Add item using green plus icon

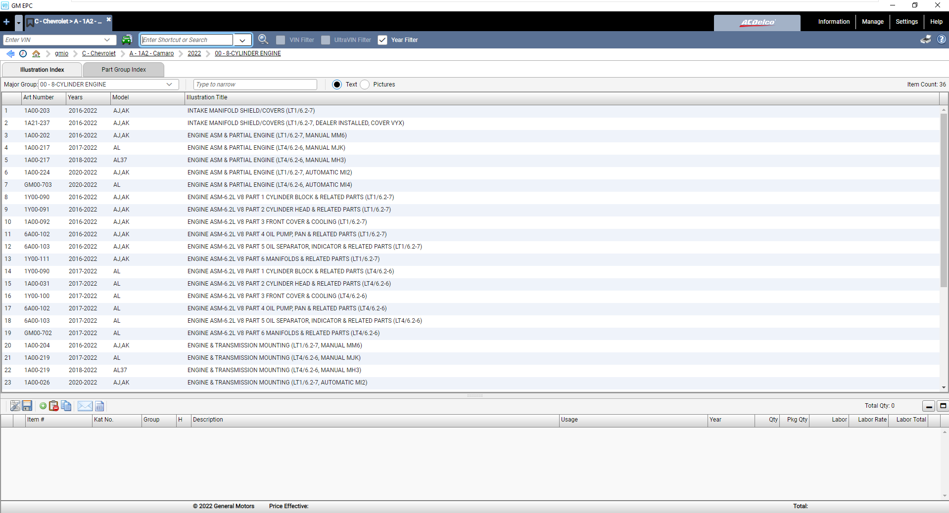click(43, 406)
